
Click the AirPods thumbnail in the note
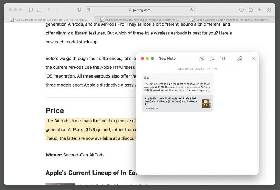pos(206,103)
